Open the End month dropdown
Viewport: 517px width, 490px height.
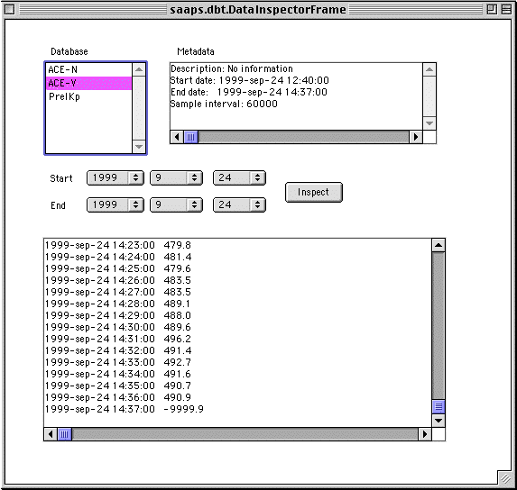point(176,204)
